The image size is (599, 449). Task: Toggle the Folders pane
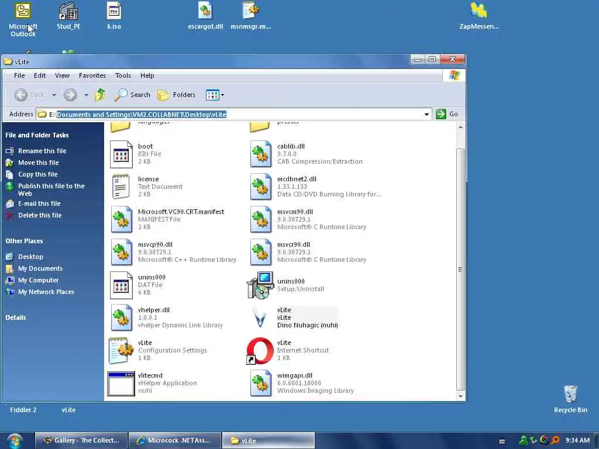(x=177, y=95)
